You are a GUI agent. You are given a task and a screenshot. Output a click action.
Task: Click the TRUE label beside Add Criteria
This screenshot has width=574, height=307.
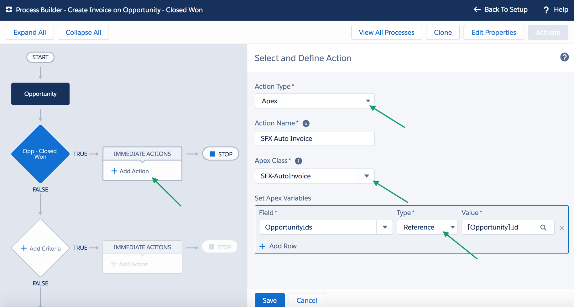(80, 248)
